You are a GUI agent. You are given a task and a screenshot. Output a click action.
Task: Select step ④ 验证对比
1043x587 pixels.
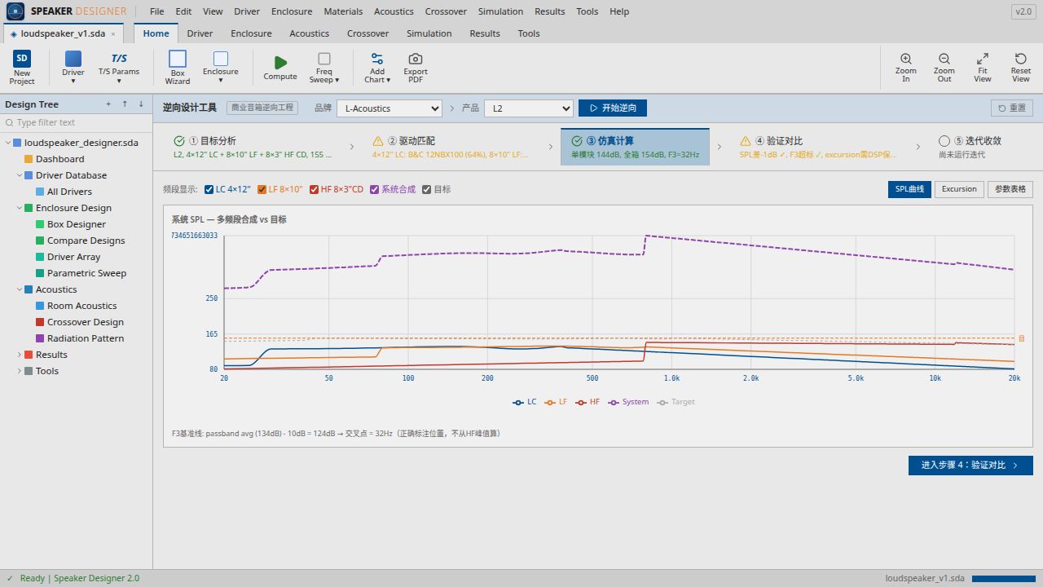pyautogui.click(x=818, y=147)
